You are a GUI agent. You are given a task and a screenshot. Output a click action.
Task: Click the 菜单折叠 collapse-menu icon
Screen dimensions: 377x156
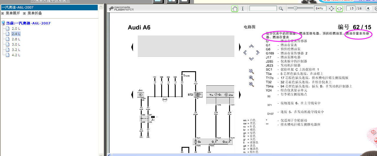[25, 13]
